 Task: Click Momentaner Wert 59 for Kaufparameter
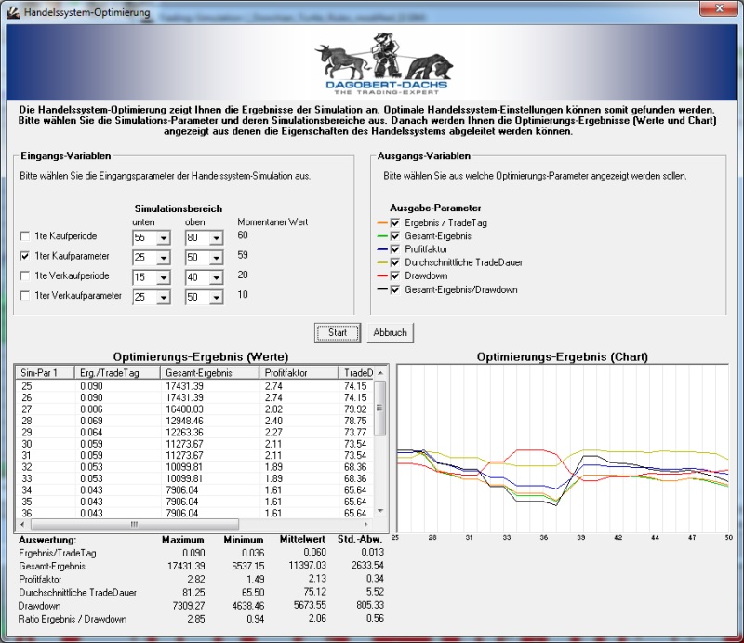click(243, 255)
